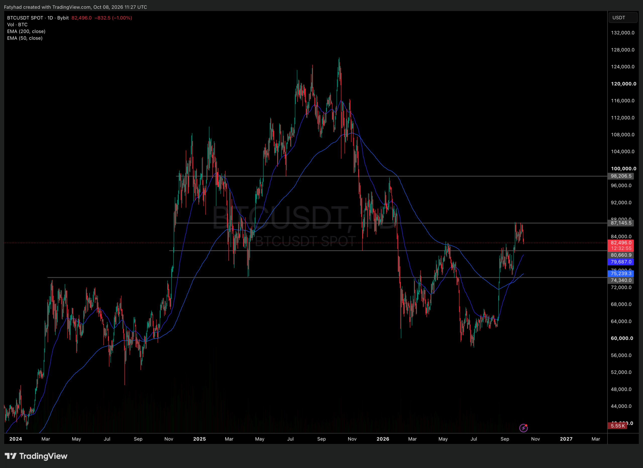Click the EMA (50, close) indicator label
The image size is (643, 468).
(25, 38)
